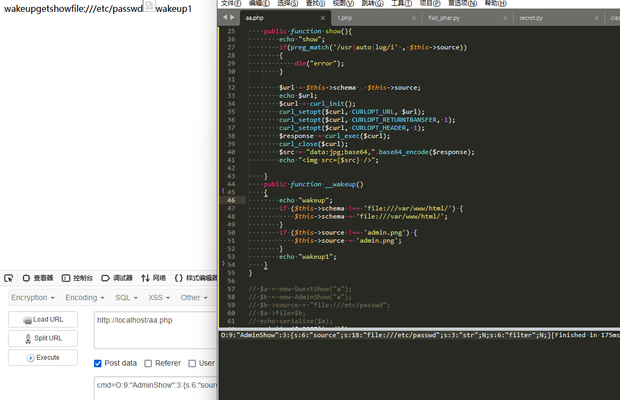Open the 工具(T) menu
The height and width of the screenshot is (400, 620).
pyautogui.click(x=402, y=3)
